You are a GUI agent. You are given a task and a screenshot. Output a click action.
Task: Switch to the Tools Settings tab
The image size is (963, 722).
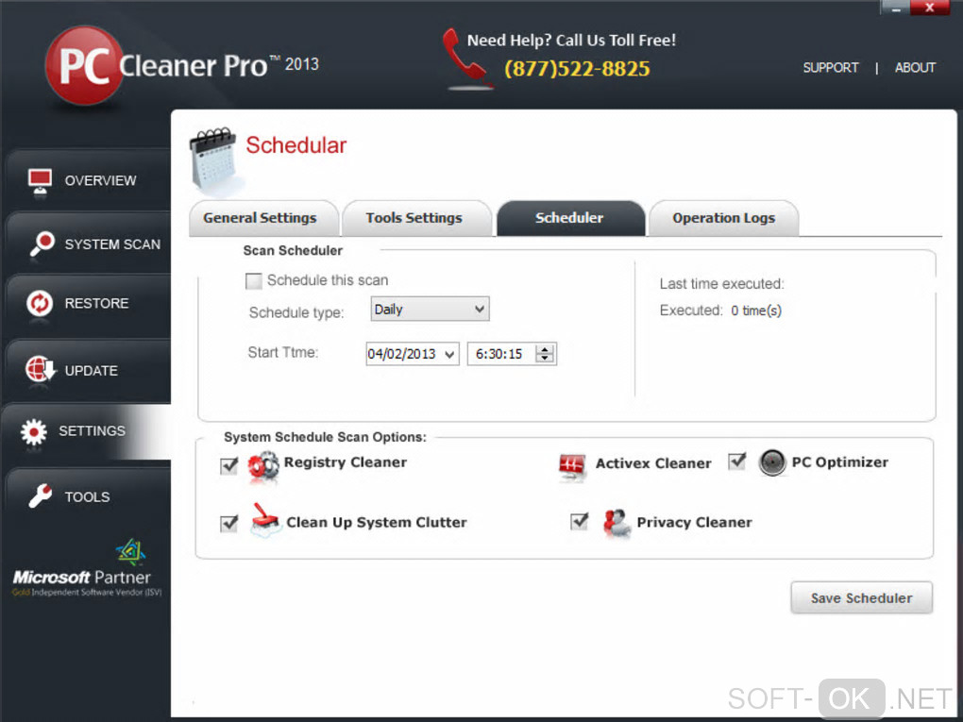(416, 218)
